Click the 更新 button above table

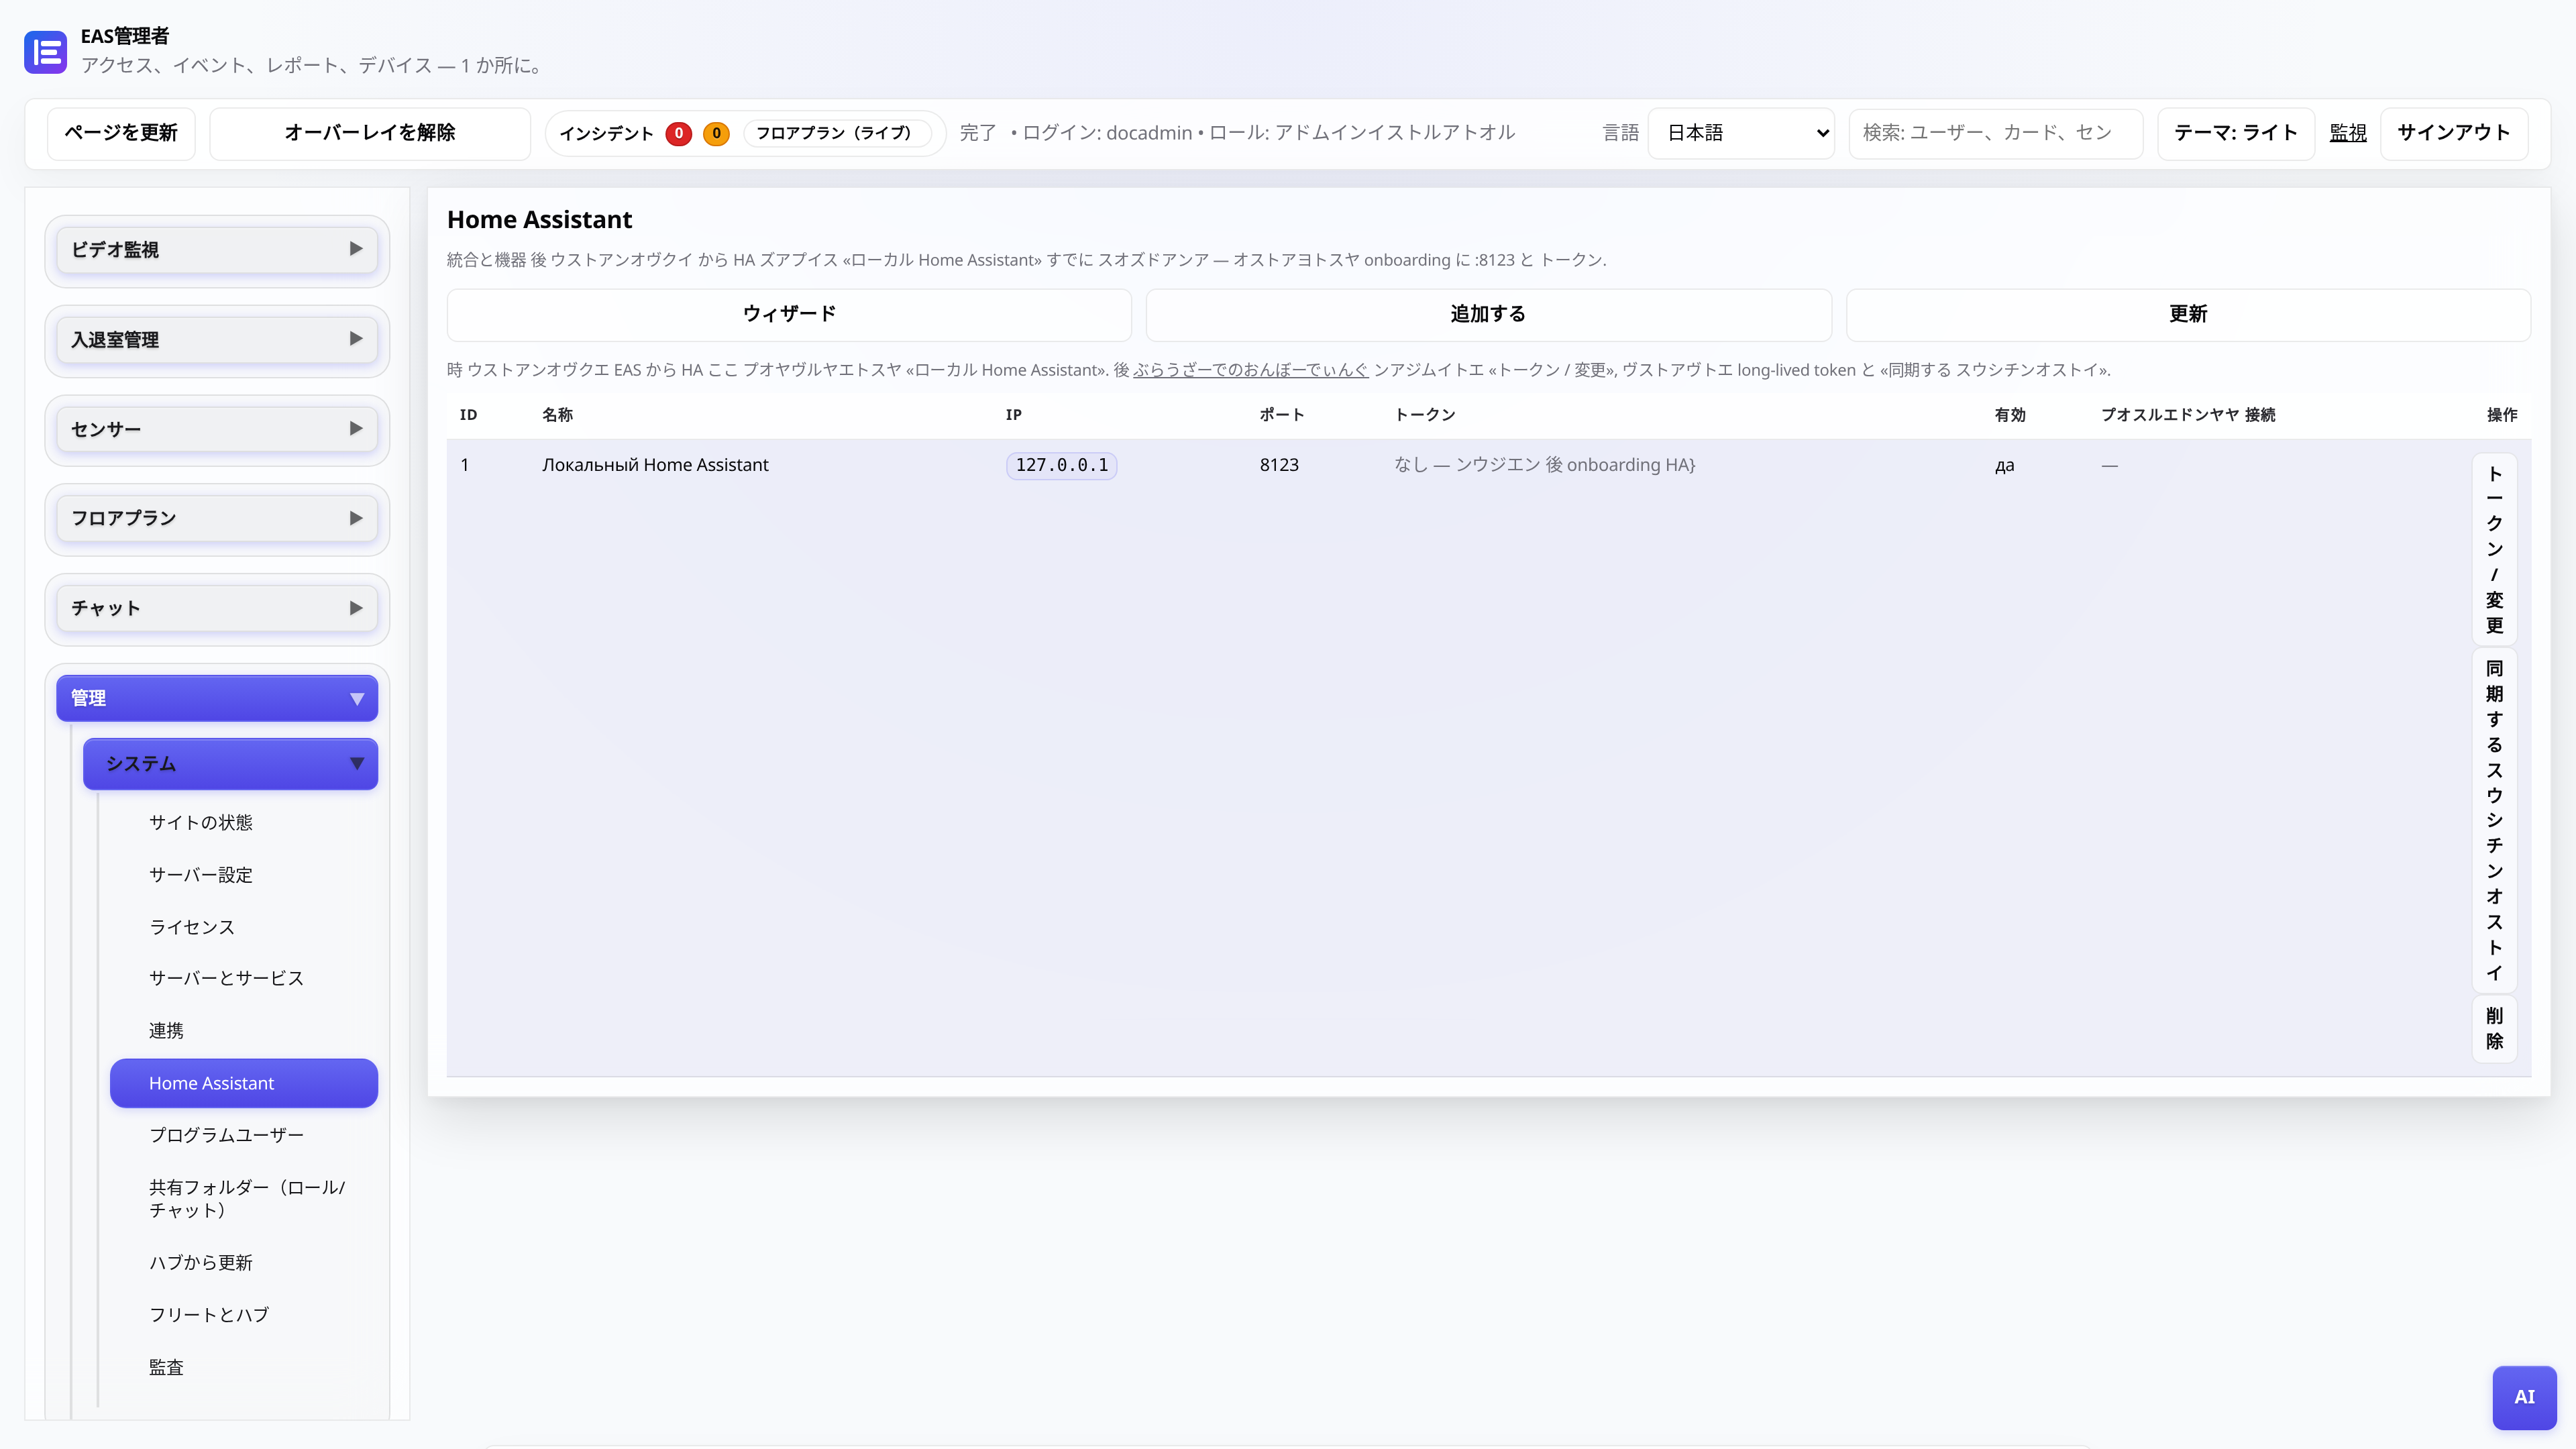(x=2188, y=314)
